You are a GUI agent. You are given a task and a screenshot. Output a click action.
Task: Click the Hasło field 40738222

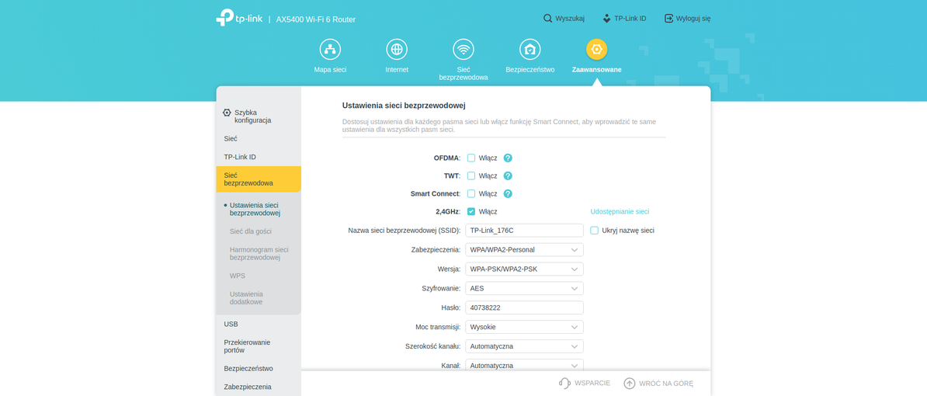[524, 307]
